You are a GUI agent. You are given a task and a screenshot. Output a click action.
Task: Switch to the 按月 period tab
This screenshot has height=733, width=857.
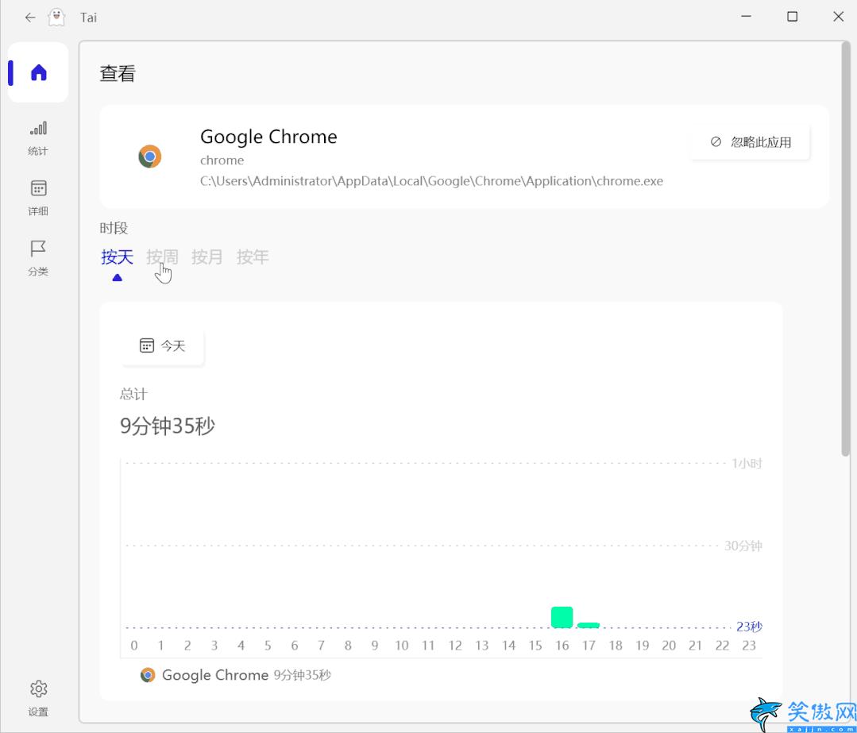click(x=207, y=257)
